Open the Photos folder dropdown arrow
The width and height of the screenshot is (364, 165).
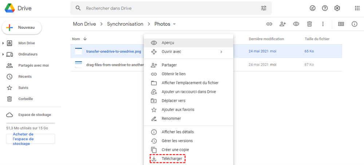tap(174, 24)
